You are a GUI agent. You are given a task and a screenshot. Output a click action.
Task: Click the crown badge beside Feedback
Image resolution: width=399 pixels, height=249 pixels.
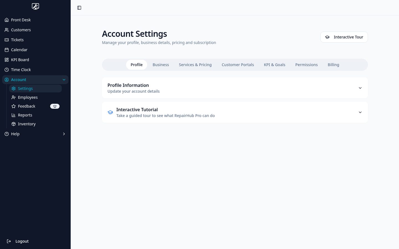click(x=55, y=106)
